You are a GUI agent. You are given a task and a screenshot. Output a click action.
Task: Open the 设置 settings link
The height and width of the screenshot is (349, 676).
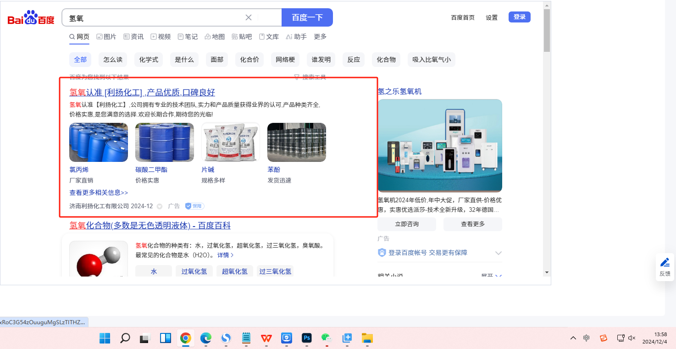coord(492,17)
